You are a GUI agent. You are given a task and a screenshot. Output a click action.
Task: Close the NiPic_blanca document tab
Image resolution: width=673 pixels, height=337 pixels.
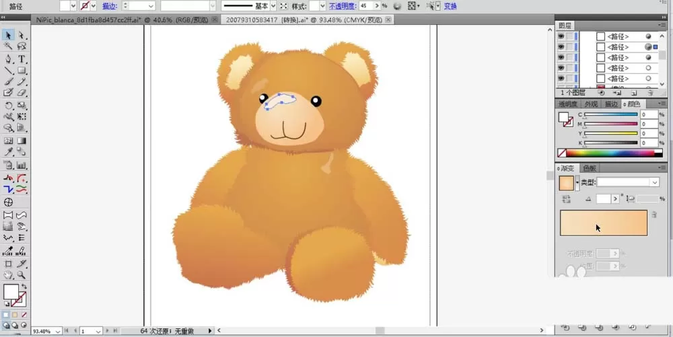pyautogui.click(x=215, y=20)
